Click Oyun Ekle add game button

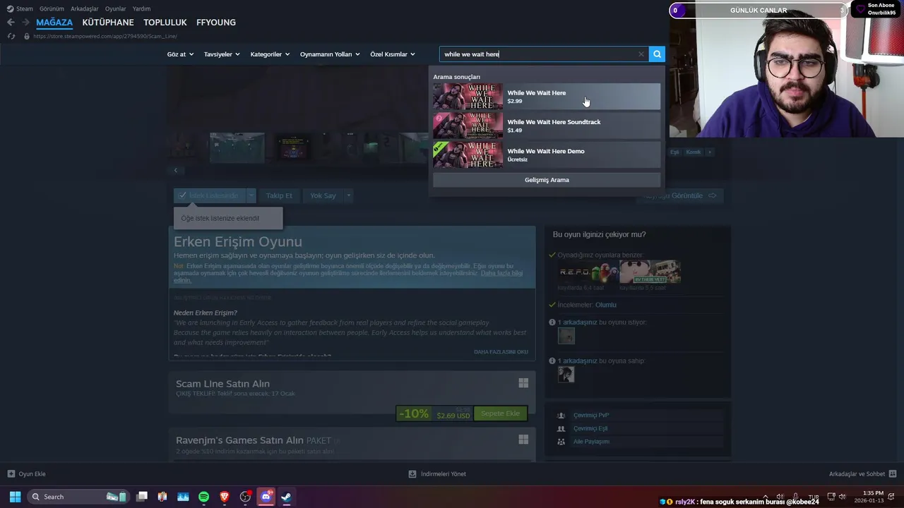click(x=26, y=474)
